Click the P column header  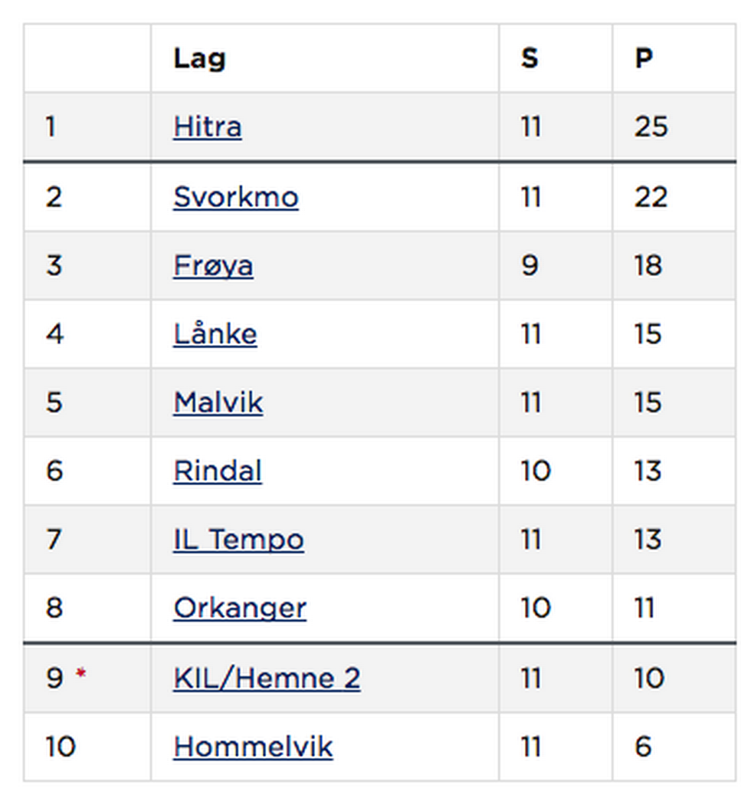(x=644, y=58)
